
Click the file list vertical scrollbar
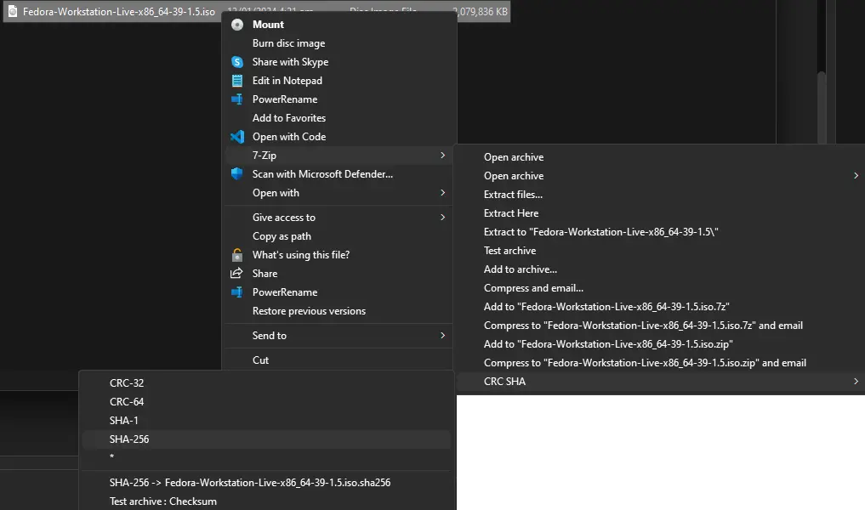(822, 71)
